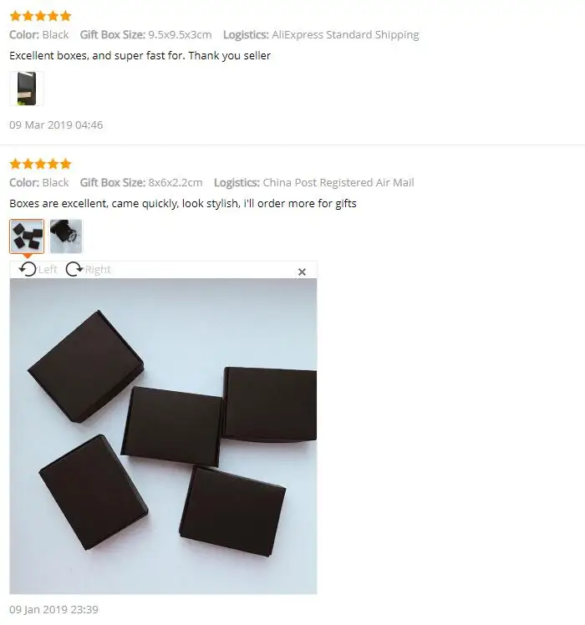Screen dimensions: 585x625
Task: Open the second thumbnail with the black pouch
Action: (66, 236)
